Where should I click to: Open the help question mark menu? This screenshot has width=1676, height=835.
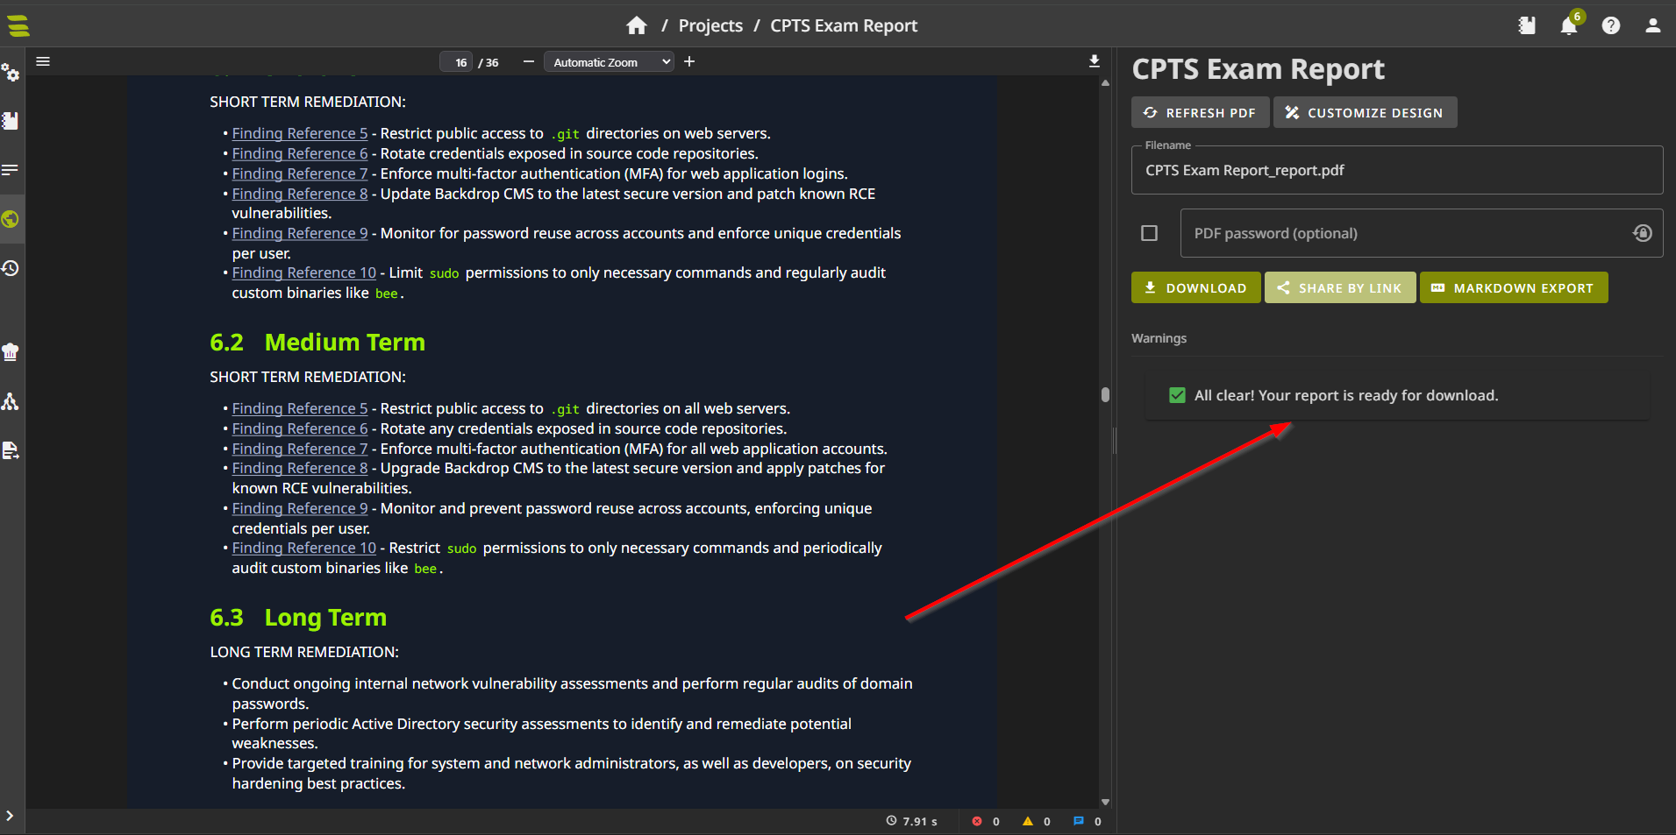[1610, 26]
